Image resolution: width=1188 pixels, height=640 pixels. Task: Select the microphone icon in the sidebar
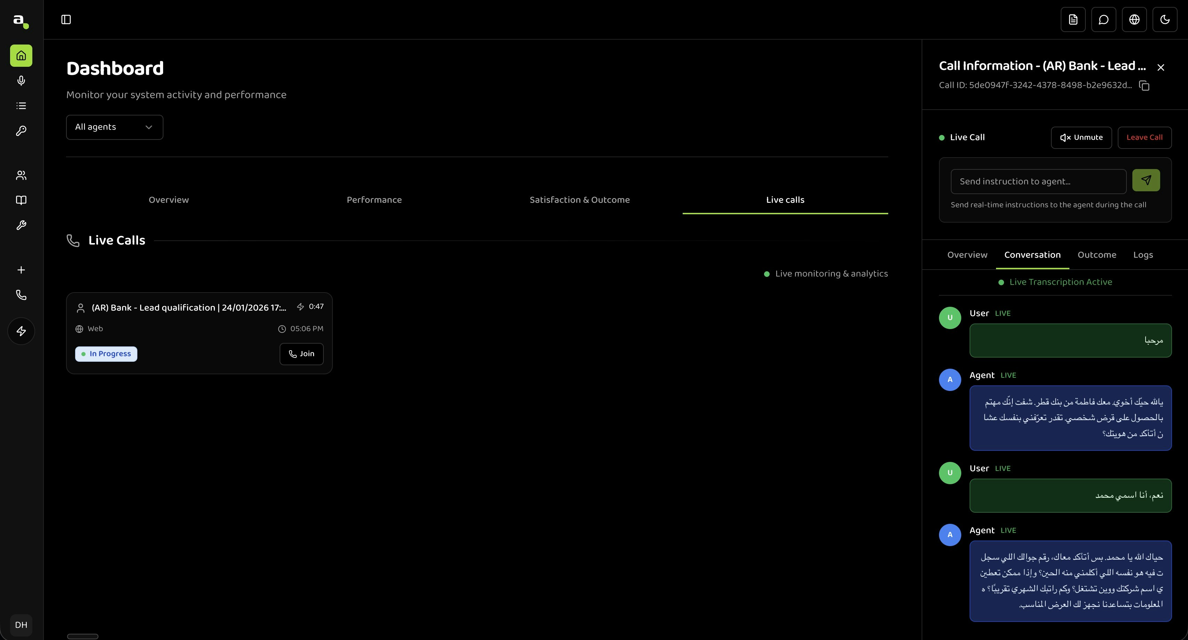click(x=21, y=81)
